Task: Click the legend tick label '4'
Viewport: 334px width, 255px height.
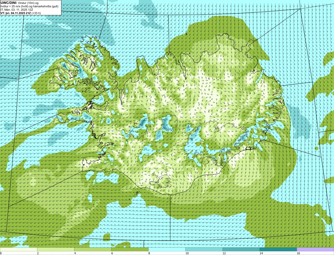Action: (75, 253)
